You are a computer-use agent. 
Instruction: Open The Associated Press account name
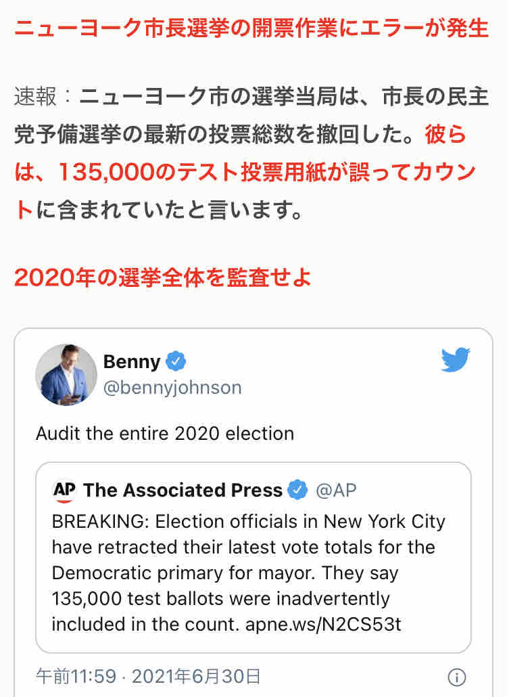pos(183,491)
